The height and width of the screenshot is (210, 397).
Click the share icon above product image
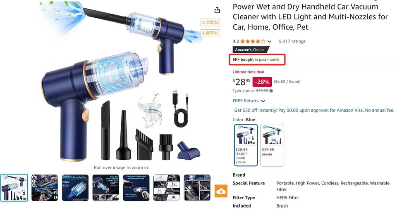click(x=217, y=10)
